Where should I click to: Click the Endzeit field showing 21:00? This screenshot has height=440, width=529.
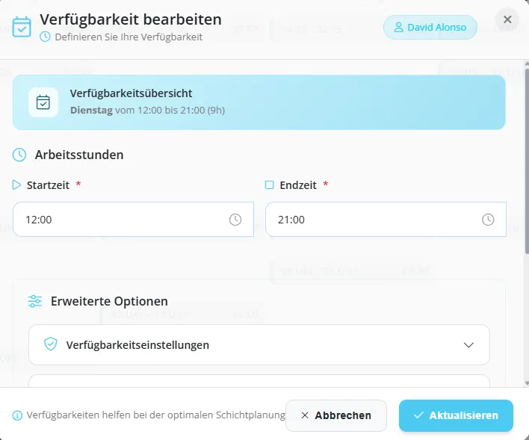(386, 220)
